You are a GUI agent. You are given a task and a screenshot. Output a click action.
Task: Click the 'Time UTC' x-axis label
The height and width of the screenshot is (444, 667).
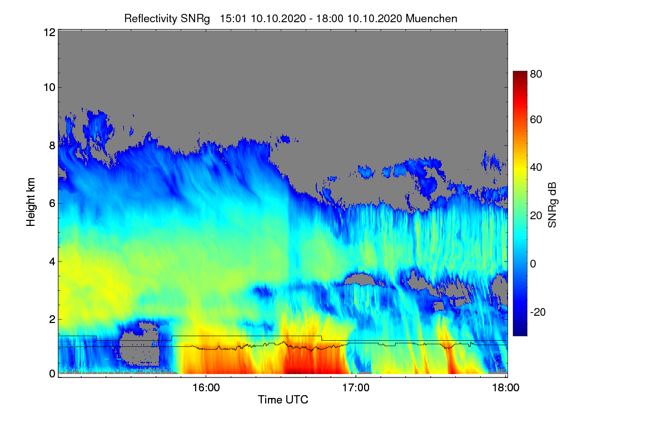point(283,400)
